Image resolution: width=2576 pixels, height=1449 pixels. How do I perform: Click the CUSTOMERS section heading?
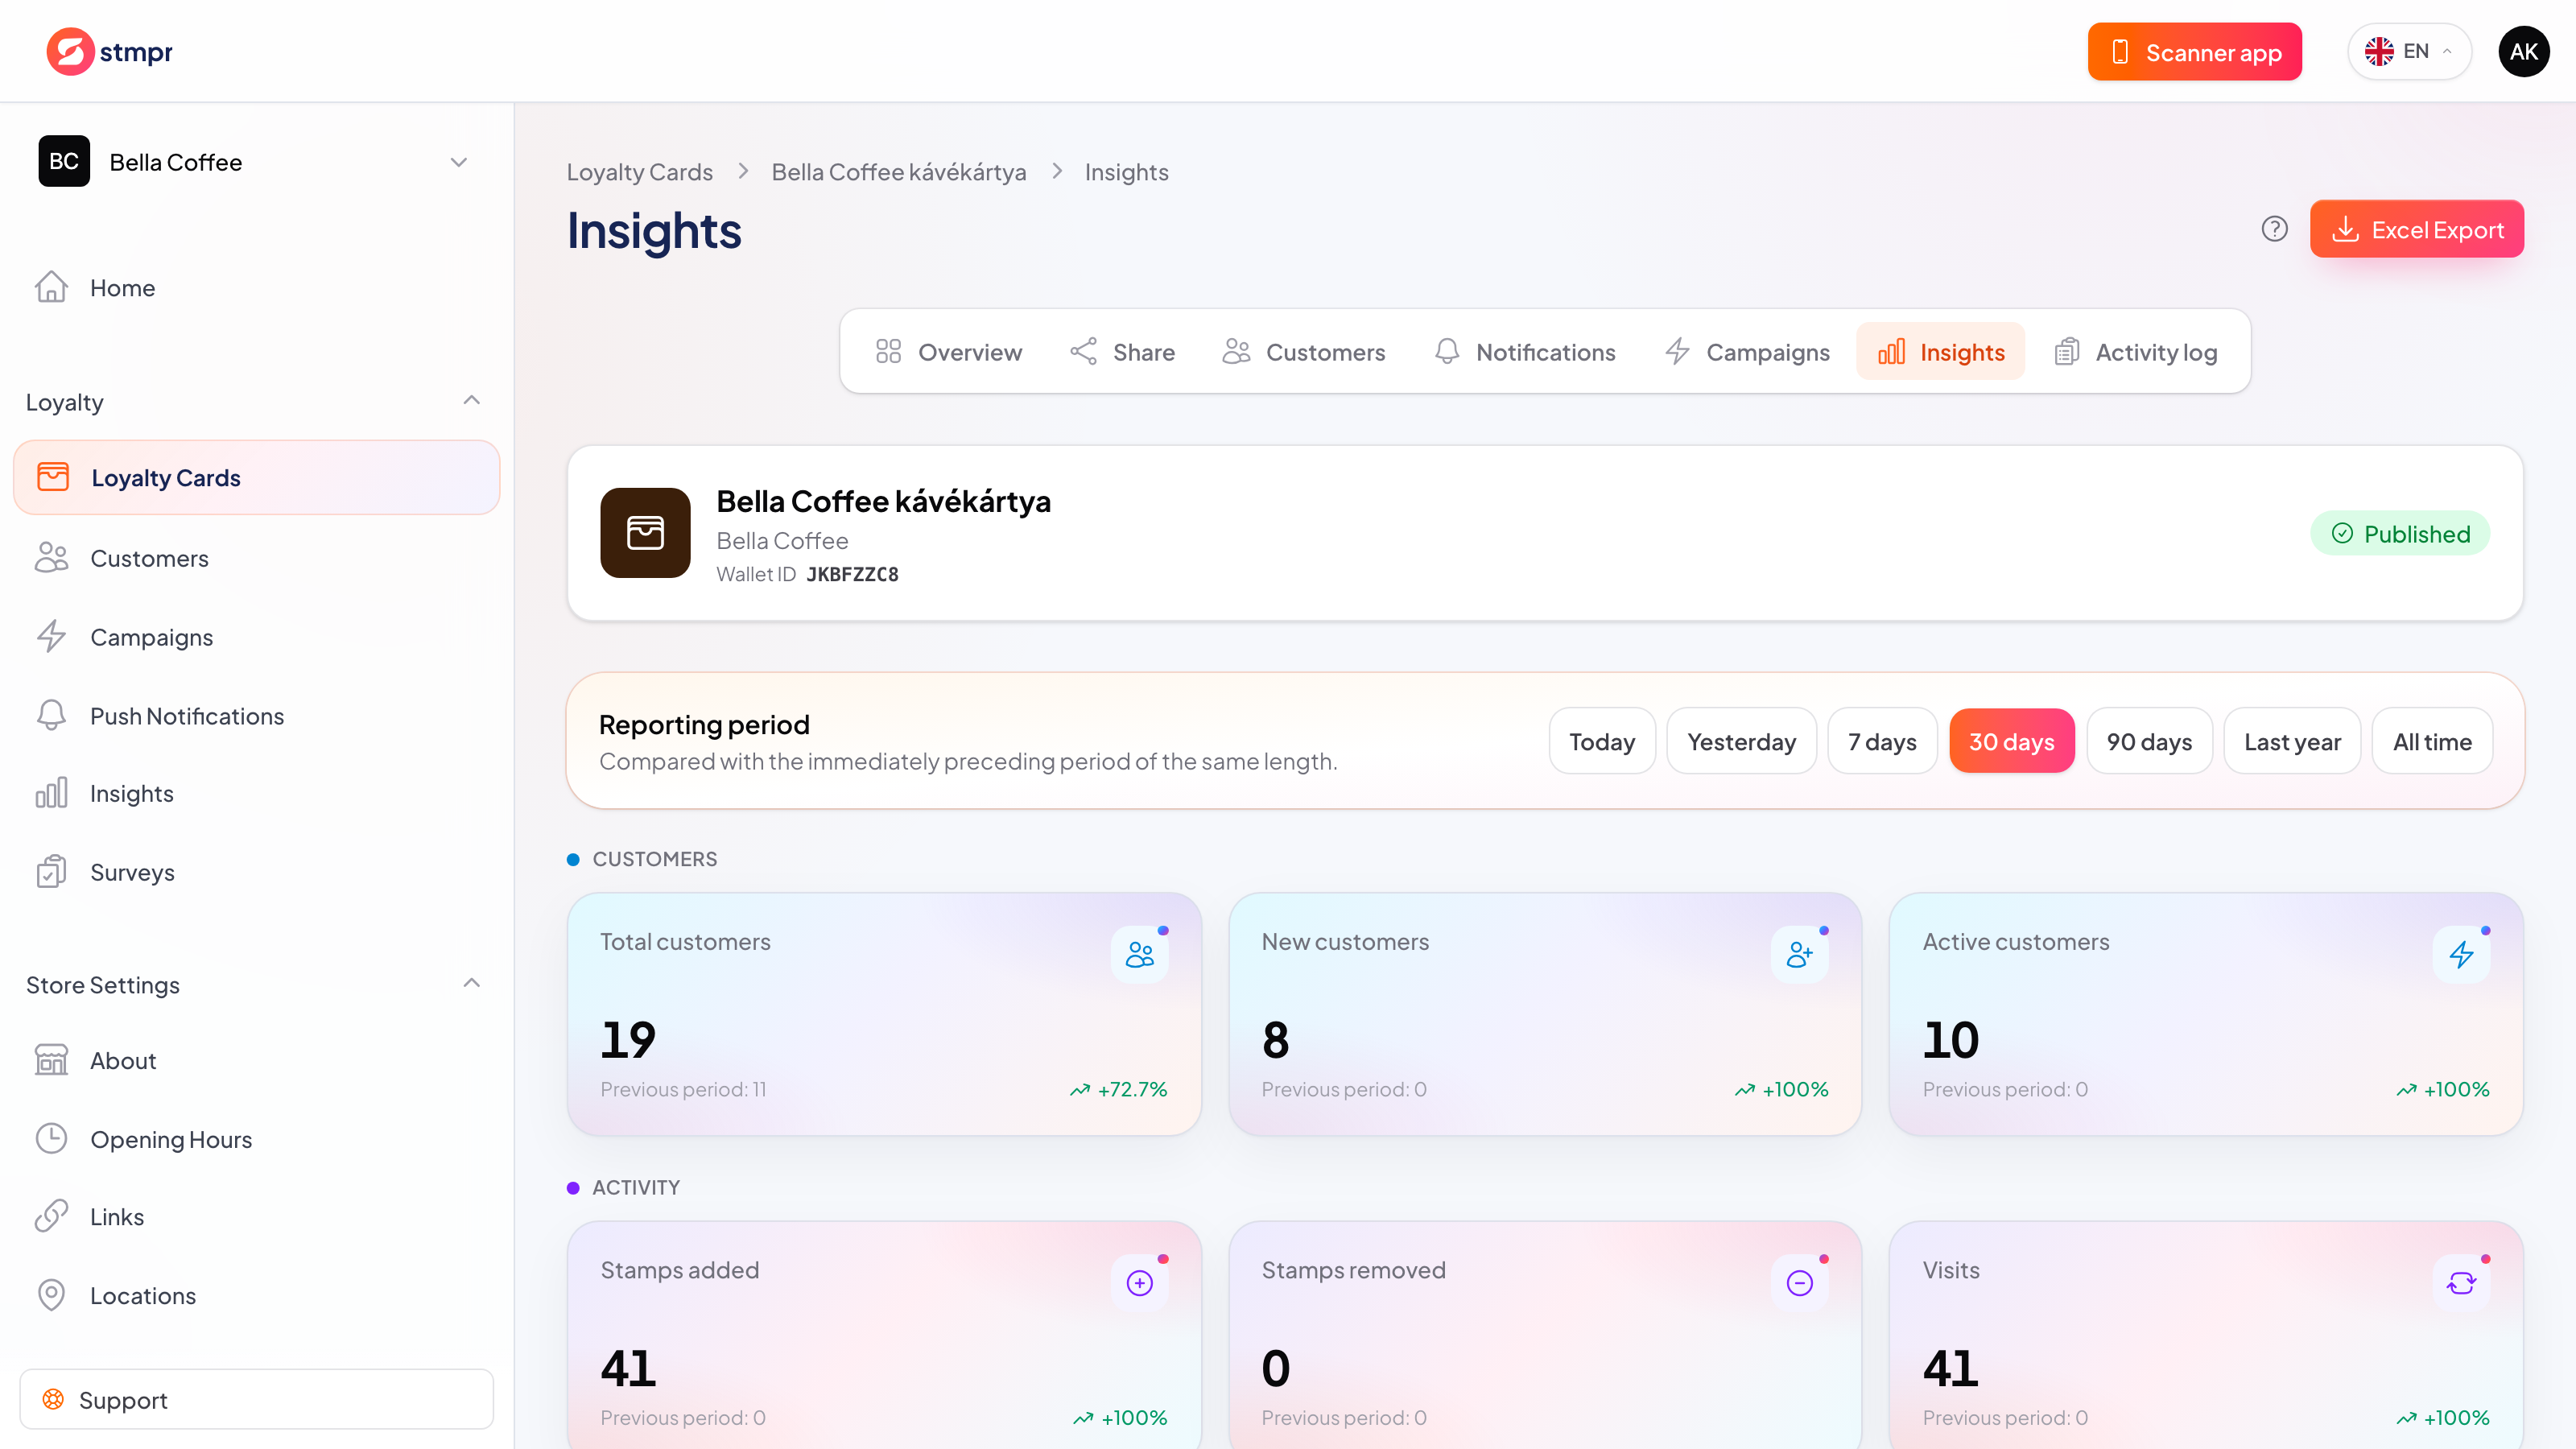pos(654,859)
